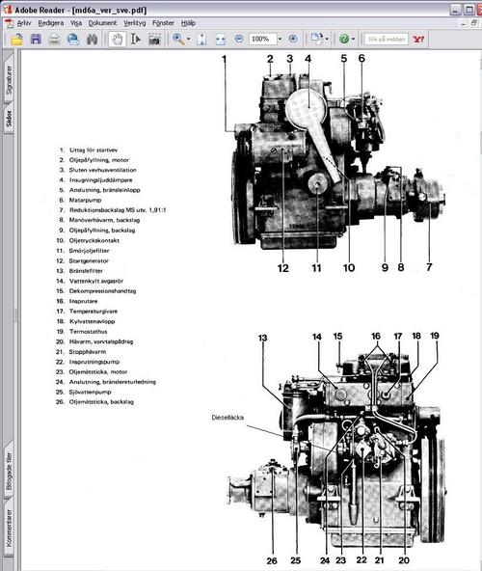The image size is (482, 571).
Task: Open the Arkiv menu
Action: coord(24,23)
